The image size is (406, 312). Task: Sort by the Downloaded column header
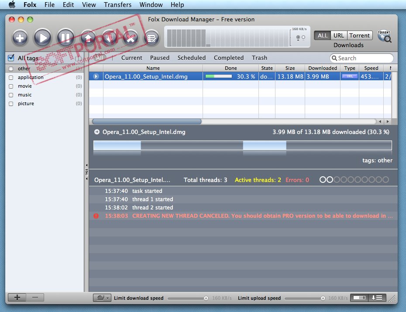pos(323,68)
